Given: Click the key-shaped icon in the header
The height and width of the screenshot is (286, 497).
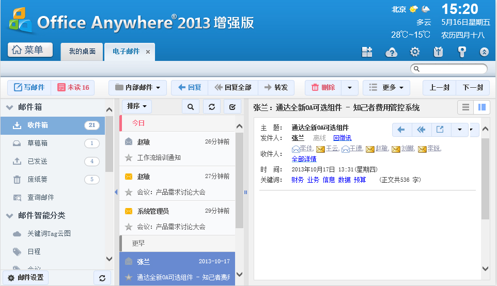Looking at the screenshot, I should point(462,52).
